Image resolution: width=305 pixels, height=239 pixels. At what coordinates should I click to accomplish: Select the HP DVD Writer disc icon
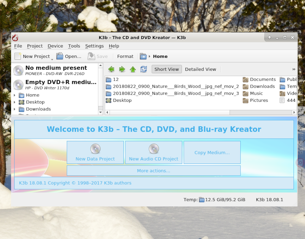click(x=18, y=85)
